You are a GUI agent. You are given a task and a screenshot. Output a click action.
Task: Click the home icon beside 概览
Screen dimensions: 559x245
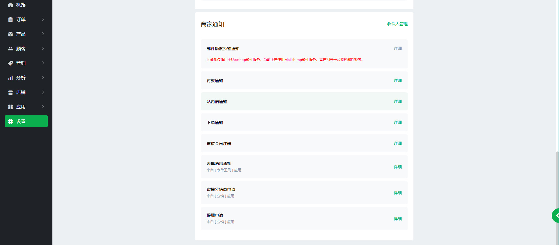pyautogui.click(x=10, y=5)
